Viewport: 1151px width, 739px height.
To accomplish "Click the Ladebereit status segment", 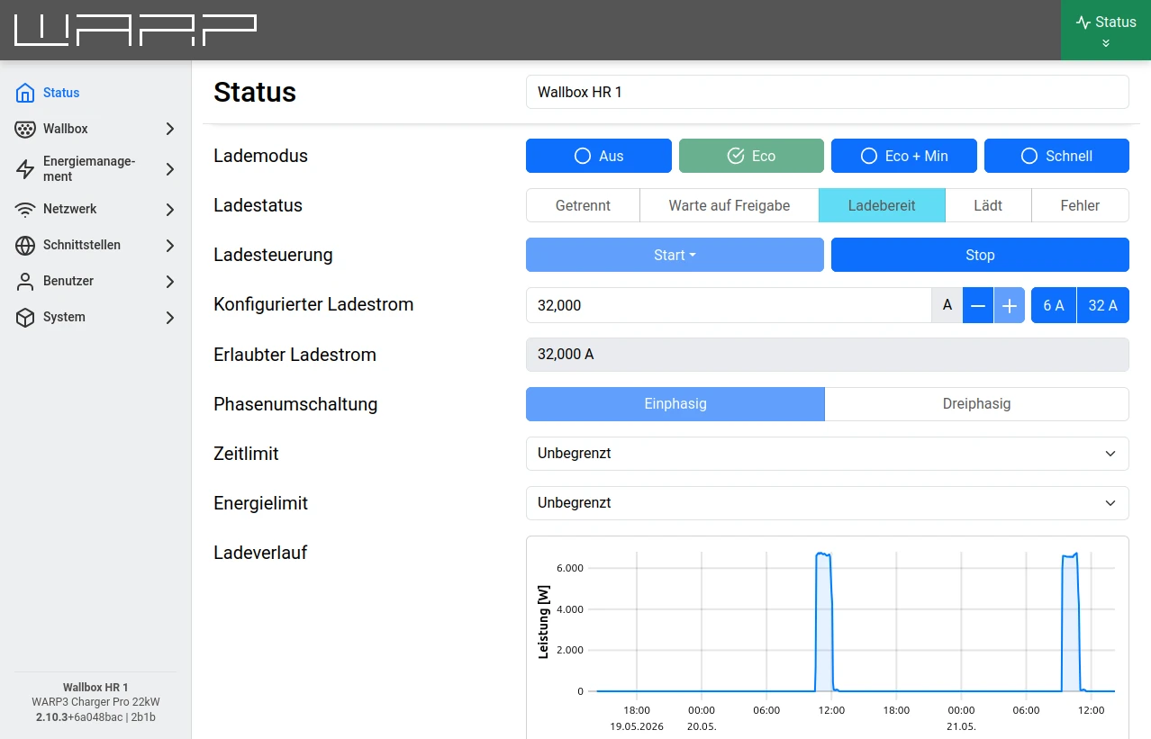I will (882, 205).
